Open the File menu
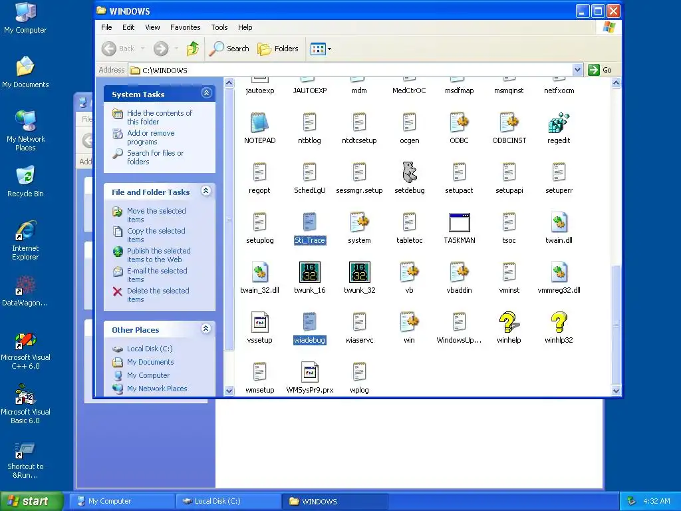The image size is (681, 511). pos(106,27)
